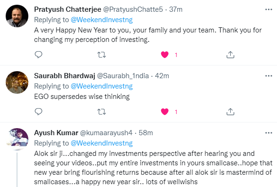Toggle the like heart on Saurabh's tweet
Viewport: 277px width, 187px height.
tap(164, 112)
